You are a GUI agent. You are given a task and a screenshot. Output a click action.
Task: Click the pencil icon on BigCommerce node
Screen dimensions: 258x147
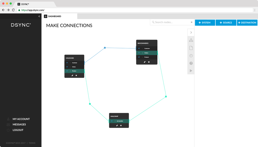point(145,62)
